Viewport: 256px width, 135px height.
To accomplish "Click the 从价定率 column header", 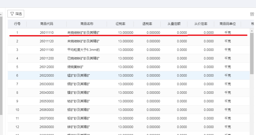I will click(x=201, y=24).
